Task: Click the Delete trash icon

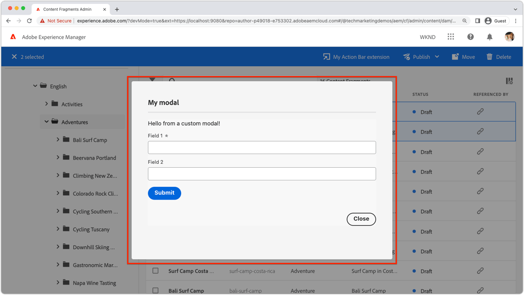Action: [x=489, y=57]
